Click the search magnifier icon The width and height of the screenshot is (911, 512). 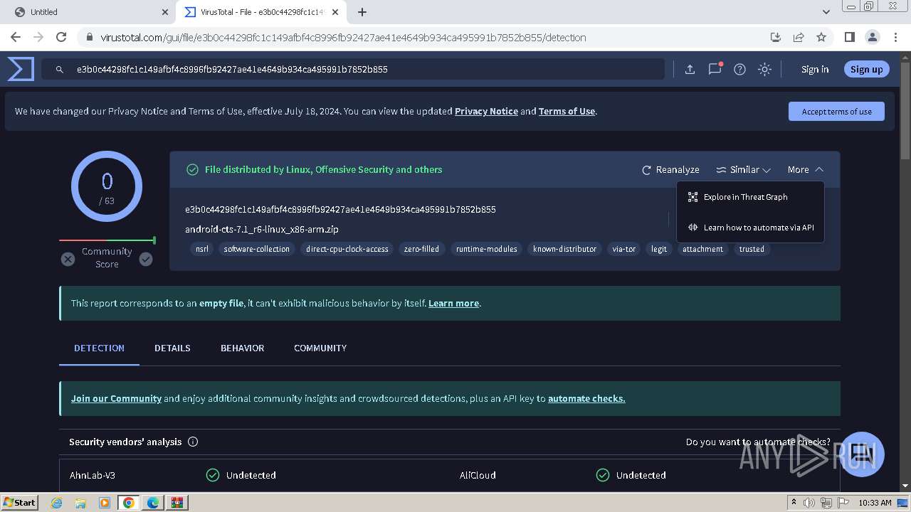pos(60,69)
